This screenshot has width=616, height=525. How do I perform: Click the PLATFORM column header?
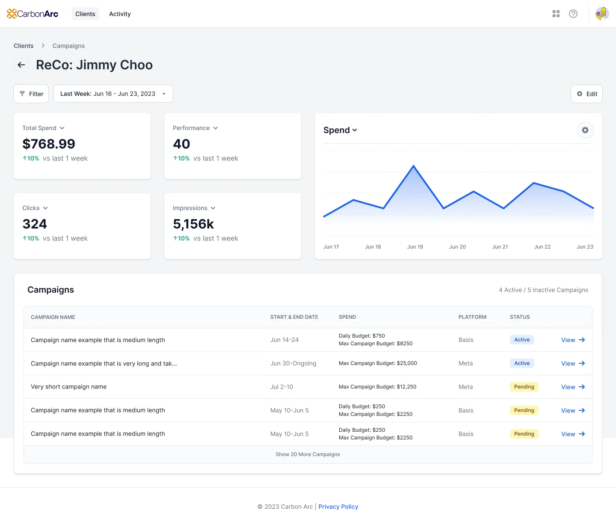(x=472, y=317)
